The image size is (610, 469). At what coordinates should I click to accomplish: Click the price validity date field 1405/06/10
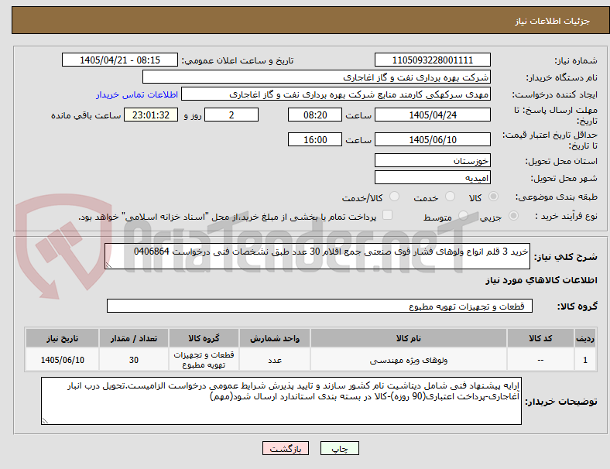click(432, 139)
